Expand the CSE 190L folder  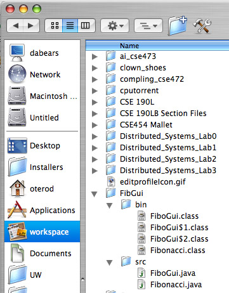95,102
